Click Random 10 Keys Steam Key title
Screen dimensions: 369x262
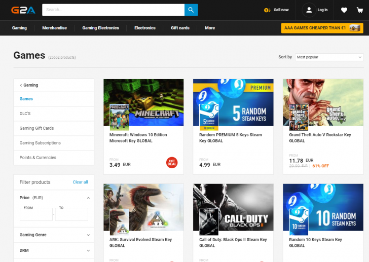[315, 242]
